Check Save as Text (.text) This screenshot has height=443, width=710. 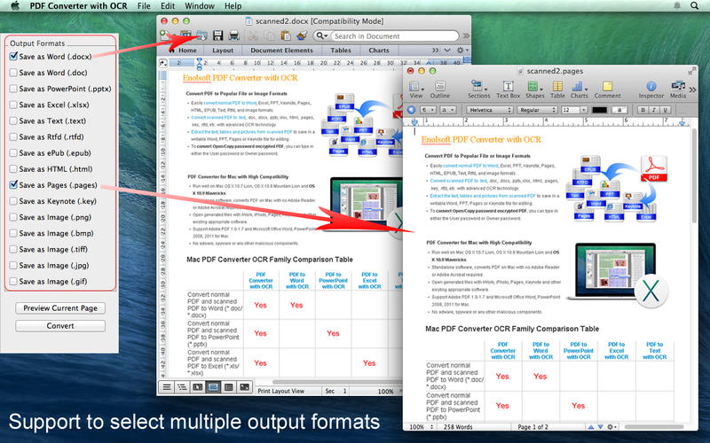[x=13, y=120]
